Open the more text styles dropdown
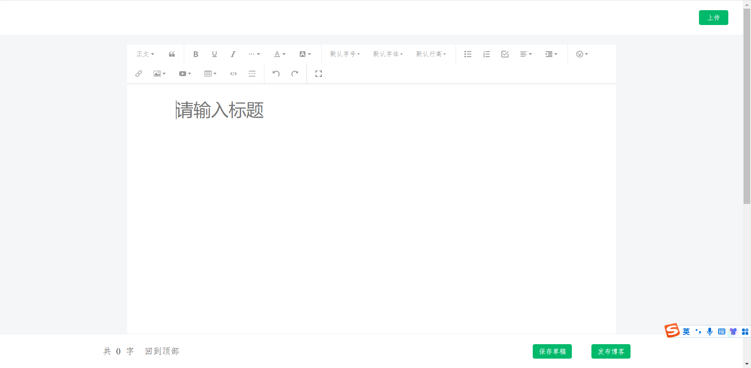751x368 pixels. 254,54
